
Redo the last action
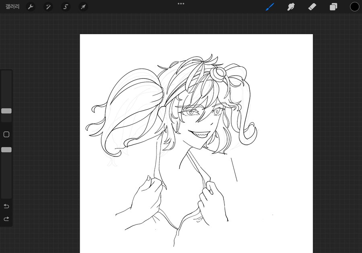tap(6, 218)
